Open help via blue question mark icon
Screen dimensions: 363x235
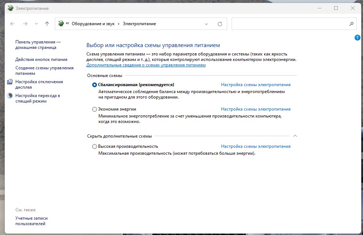point(357,37)
